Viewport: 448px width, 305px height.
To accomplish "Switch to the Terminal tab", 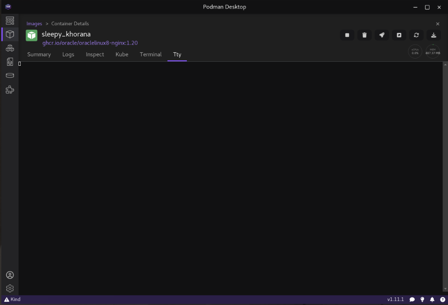I will (150, 55).
